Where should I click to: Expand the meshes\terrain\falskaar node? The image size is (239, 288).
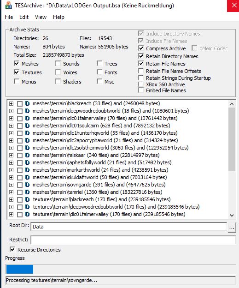(x=11, y=155)
